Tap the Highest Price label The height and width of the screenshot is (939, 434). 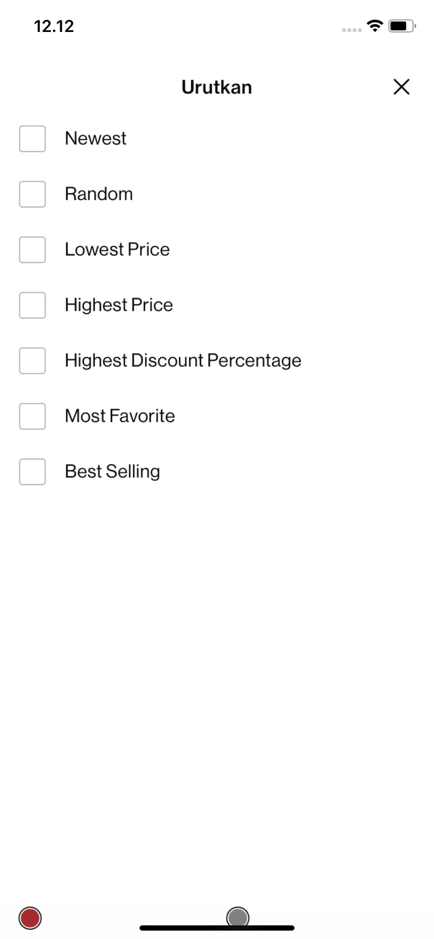pyautogui.click(x=119, y=305)
